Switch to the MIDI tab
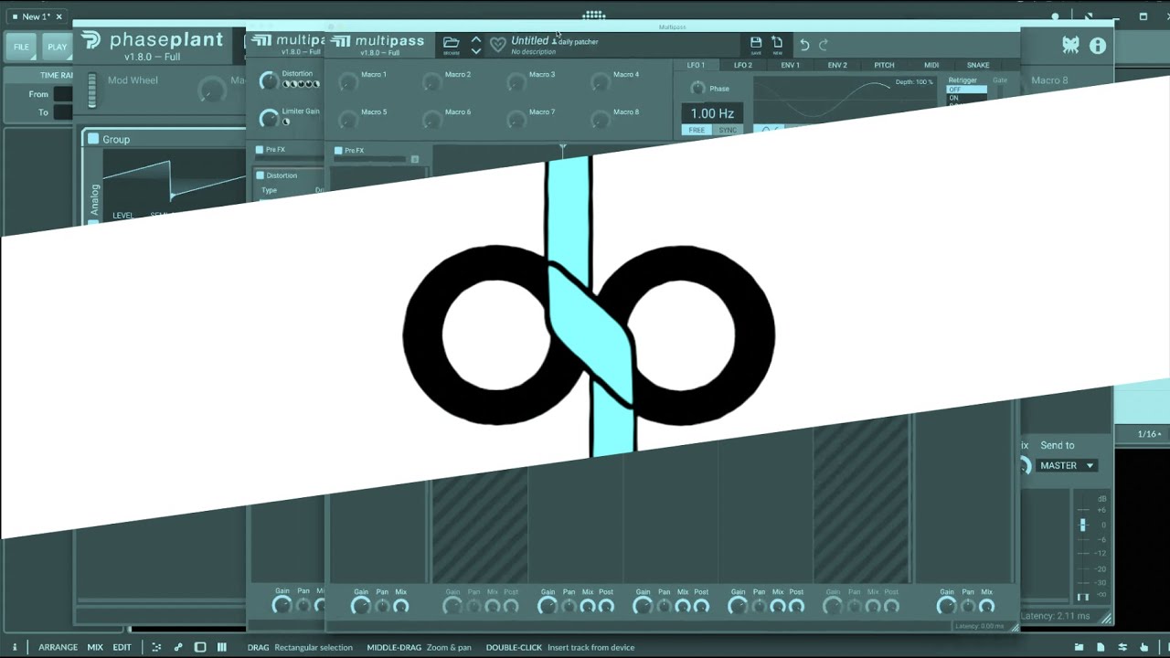Viewport: 1170px width, 658px height. tap(931, 65)
